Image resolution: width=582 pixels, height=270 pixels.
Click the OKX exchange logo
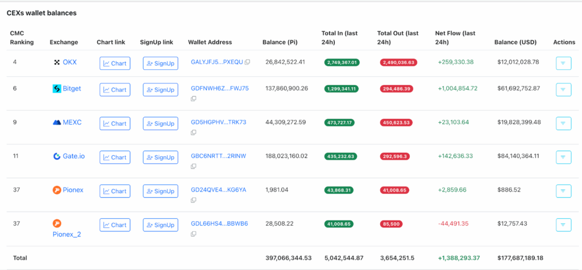click(x=57, y=63)
